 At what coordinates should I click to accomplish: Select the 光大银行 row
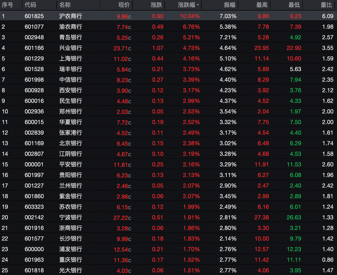click(x=168, y=270)
